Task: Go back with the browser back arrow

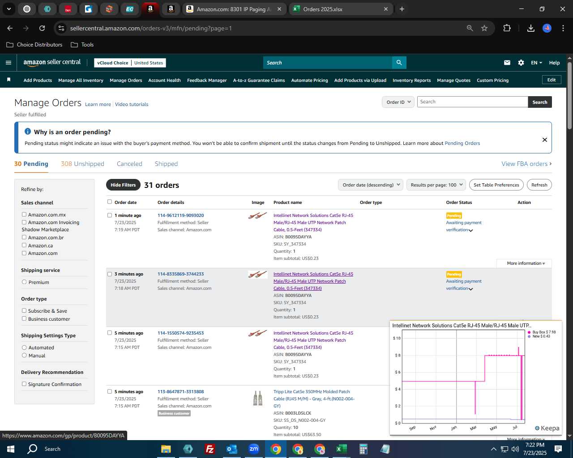Action: point(10,28)
